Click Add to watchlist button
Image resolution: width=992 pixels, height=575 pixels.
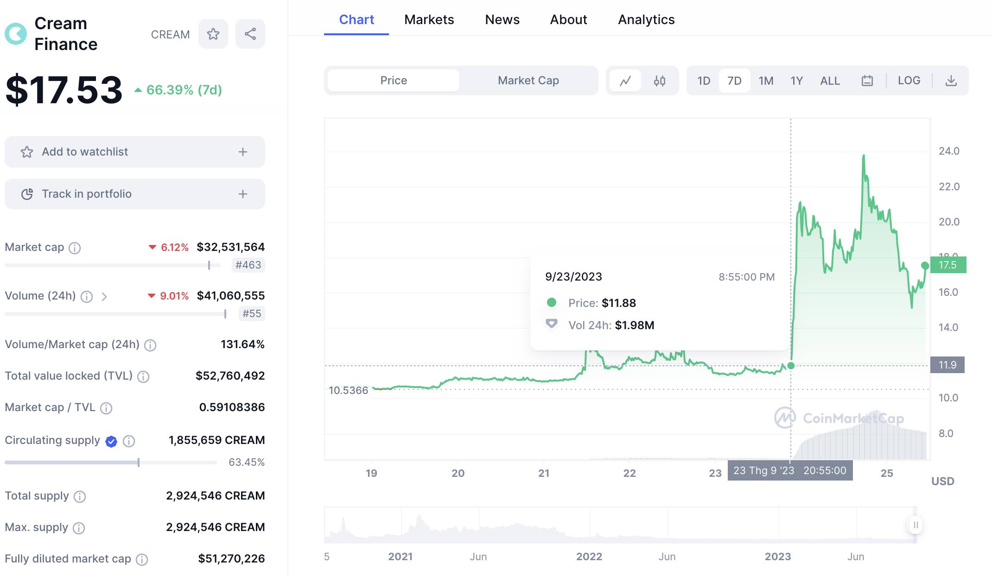pos(135,152)
